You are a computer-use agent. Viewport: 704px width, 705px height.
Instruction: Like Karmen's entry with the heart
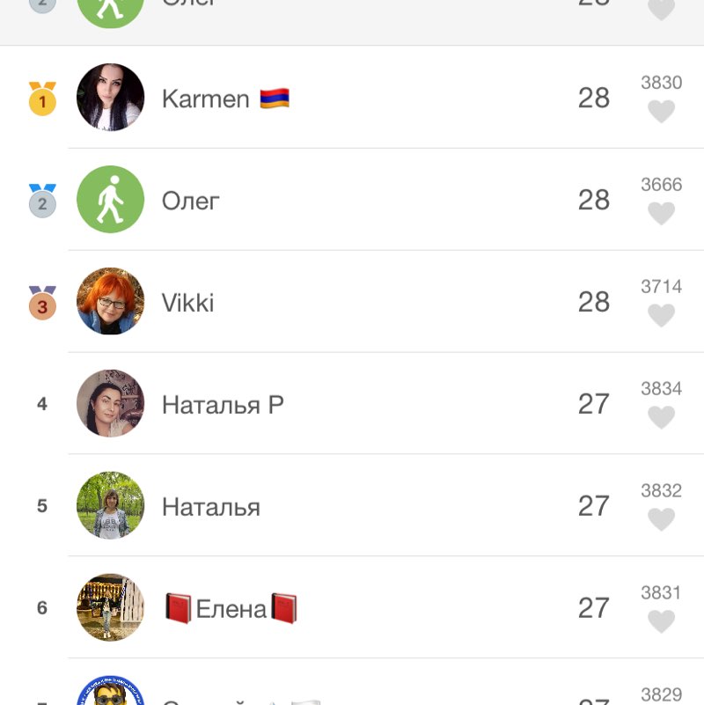tap(661, 112)
